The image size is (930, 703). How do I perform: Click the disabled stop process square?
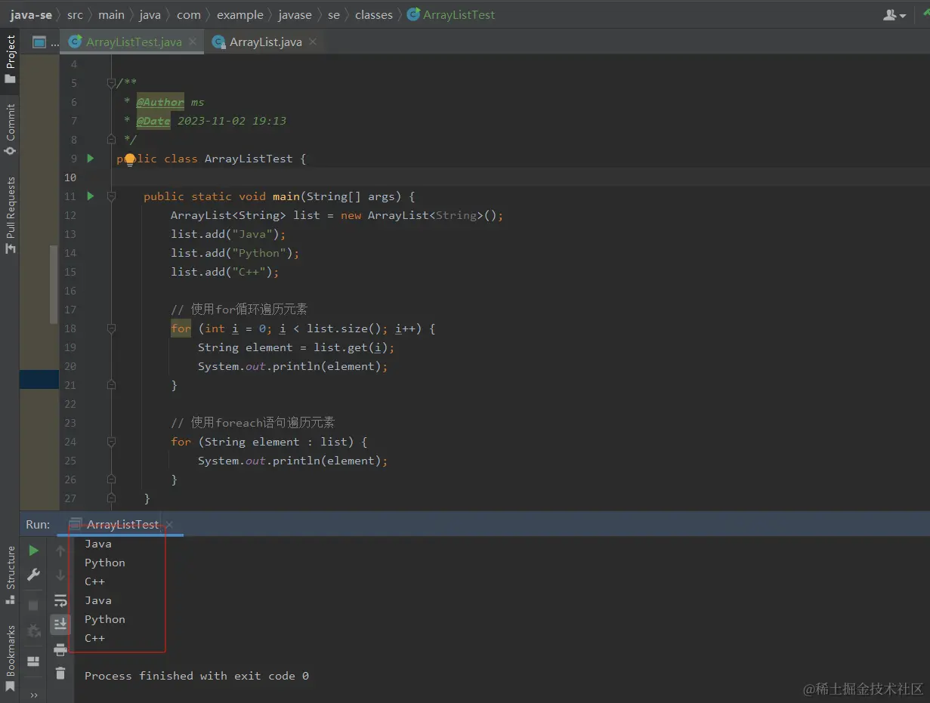coord(33,606)
